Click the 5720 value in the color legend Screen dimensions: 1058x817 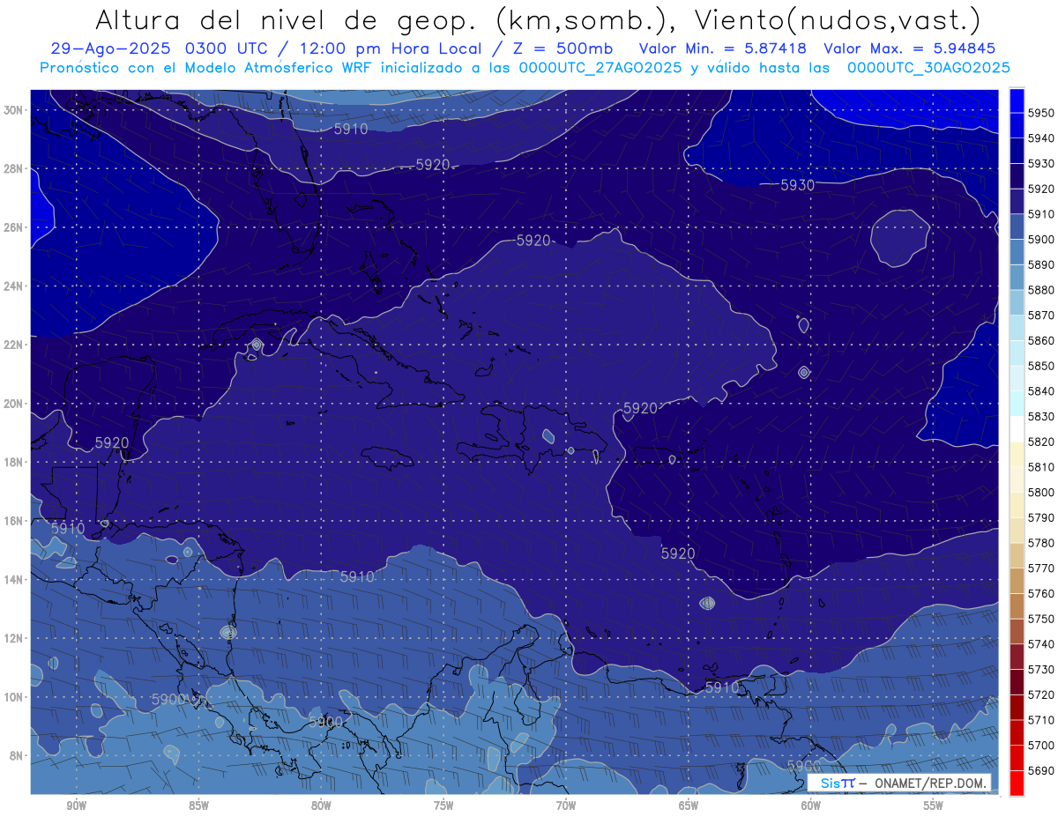[1041, 694]
